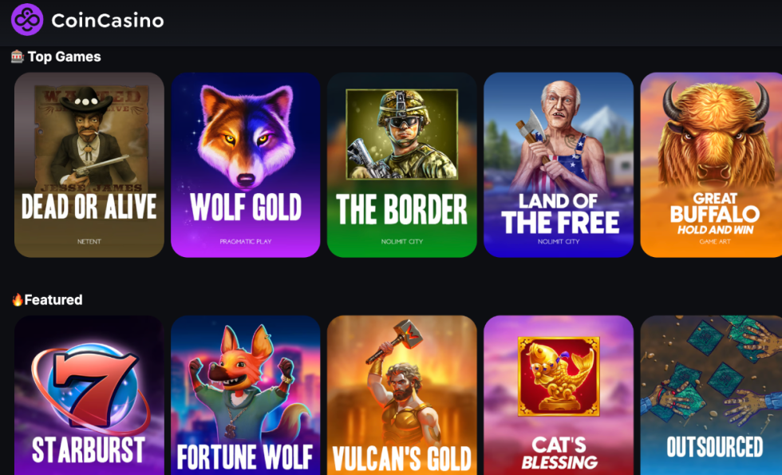Click the purple CoinCasino logo icon
This screenshot has height=475, width=782.
coord(27,20)
